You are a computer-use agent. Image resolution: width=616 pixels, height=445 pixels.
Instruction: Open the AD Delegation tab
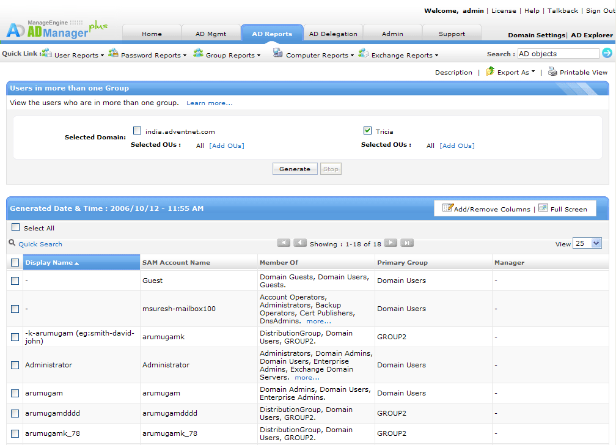[x=333, y=34]
